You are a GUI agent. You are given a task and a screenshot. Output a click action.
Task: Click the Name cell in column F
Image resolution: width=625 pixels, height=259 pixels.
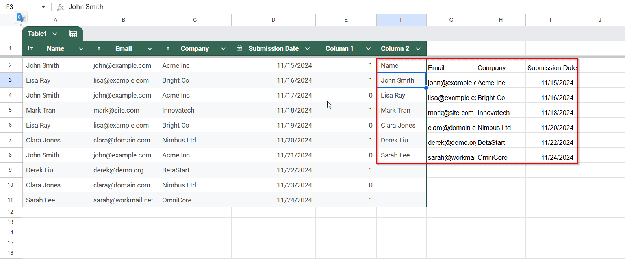tap(401, 65)
